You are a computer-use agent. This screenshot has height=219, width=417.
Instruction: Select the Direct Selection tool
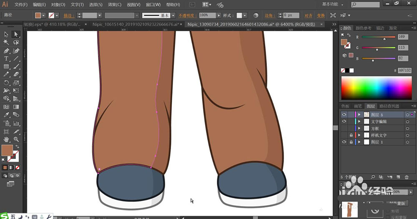tap(16, 35)
